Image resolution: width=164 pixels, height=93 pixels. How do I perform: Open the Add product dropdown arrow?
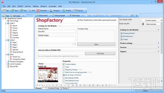(50, 16)
